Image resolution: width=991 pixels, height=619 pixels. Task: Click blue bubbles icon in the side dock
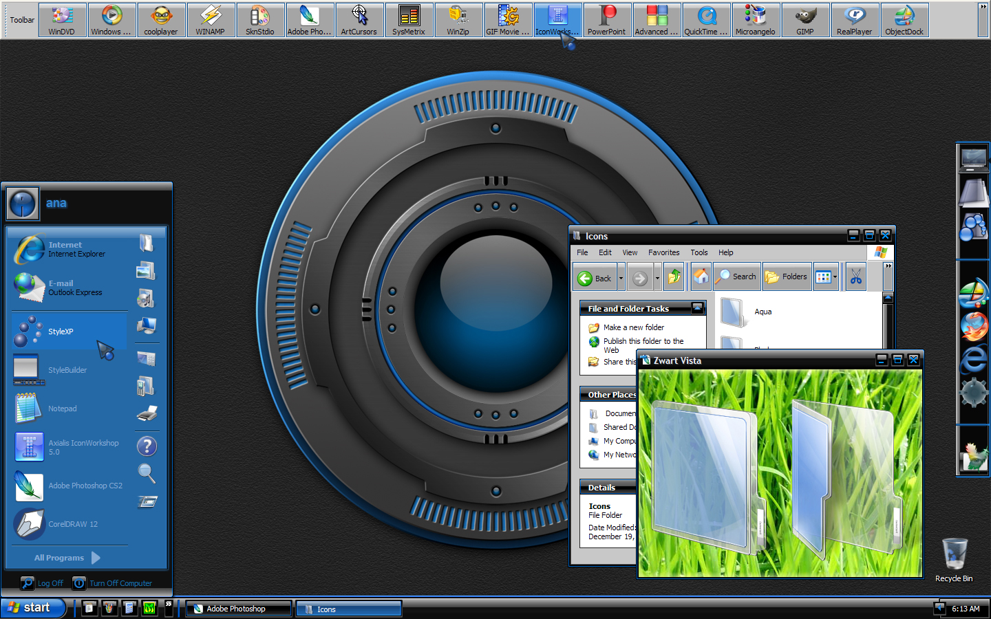(x=974, y=226)
